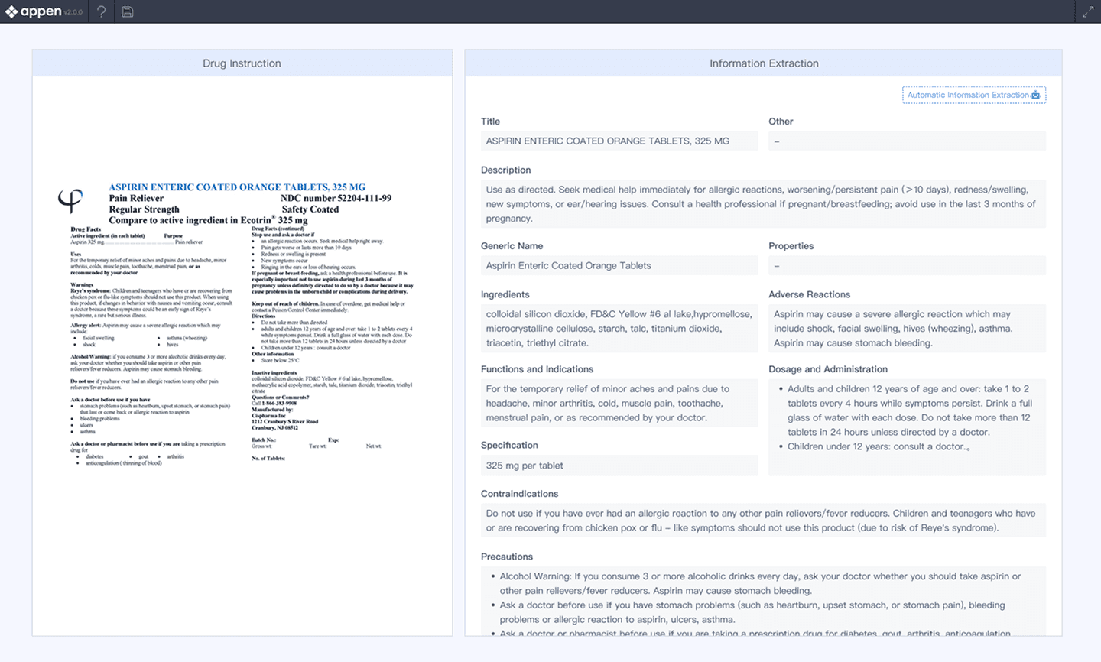1101x662 pixels.
Task: Run Automatic Information Extraction
Action: pos(973,95)
